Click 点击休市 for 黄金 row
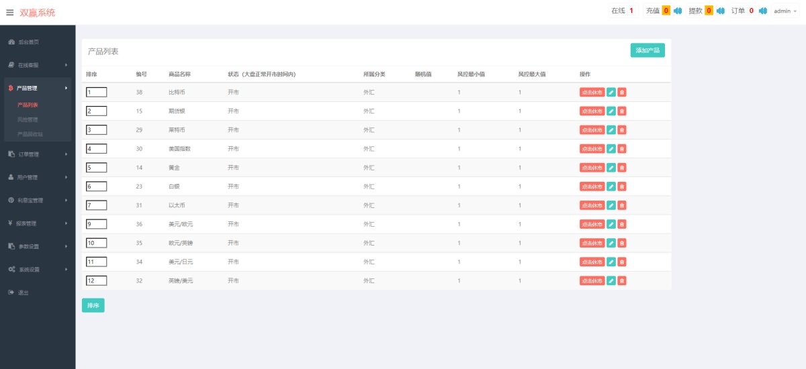This screenshot has width=806, height=369. [x=592, y=168]
